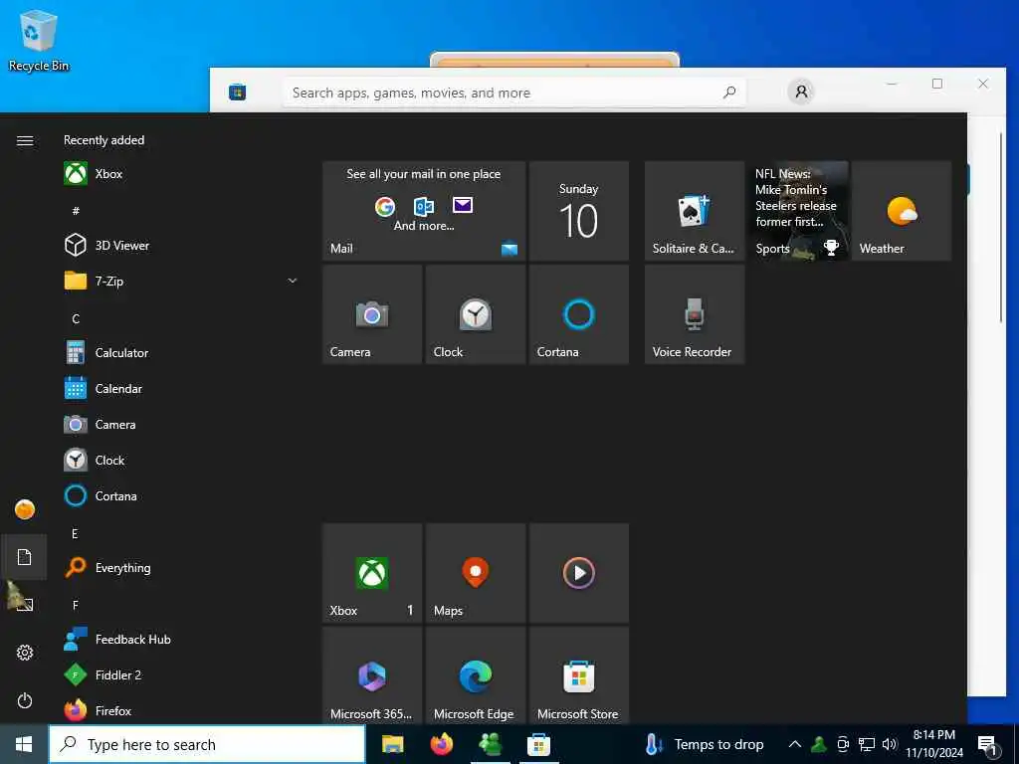
Task: Open Calculator from the app list
Action: 181,353
